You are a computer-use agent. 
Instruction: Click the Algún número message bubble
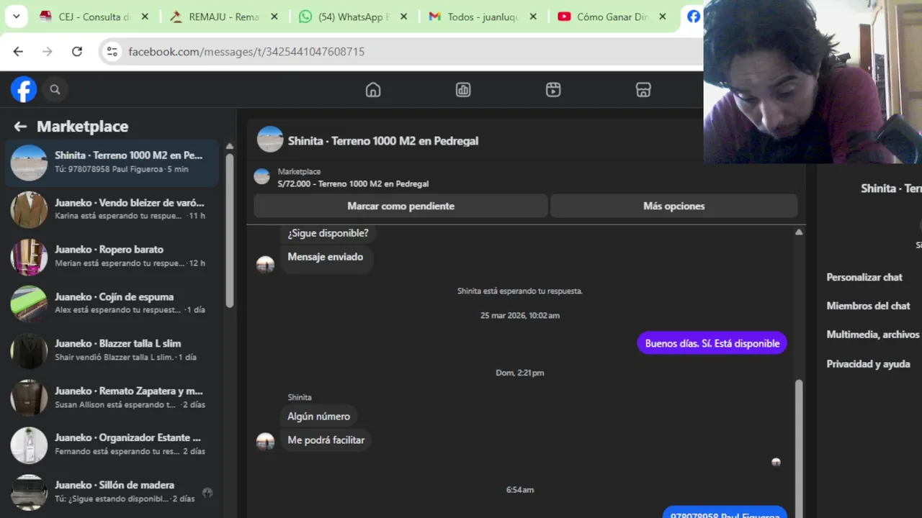click(x=318, y=416)
